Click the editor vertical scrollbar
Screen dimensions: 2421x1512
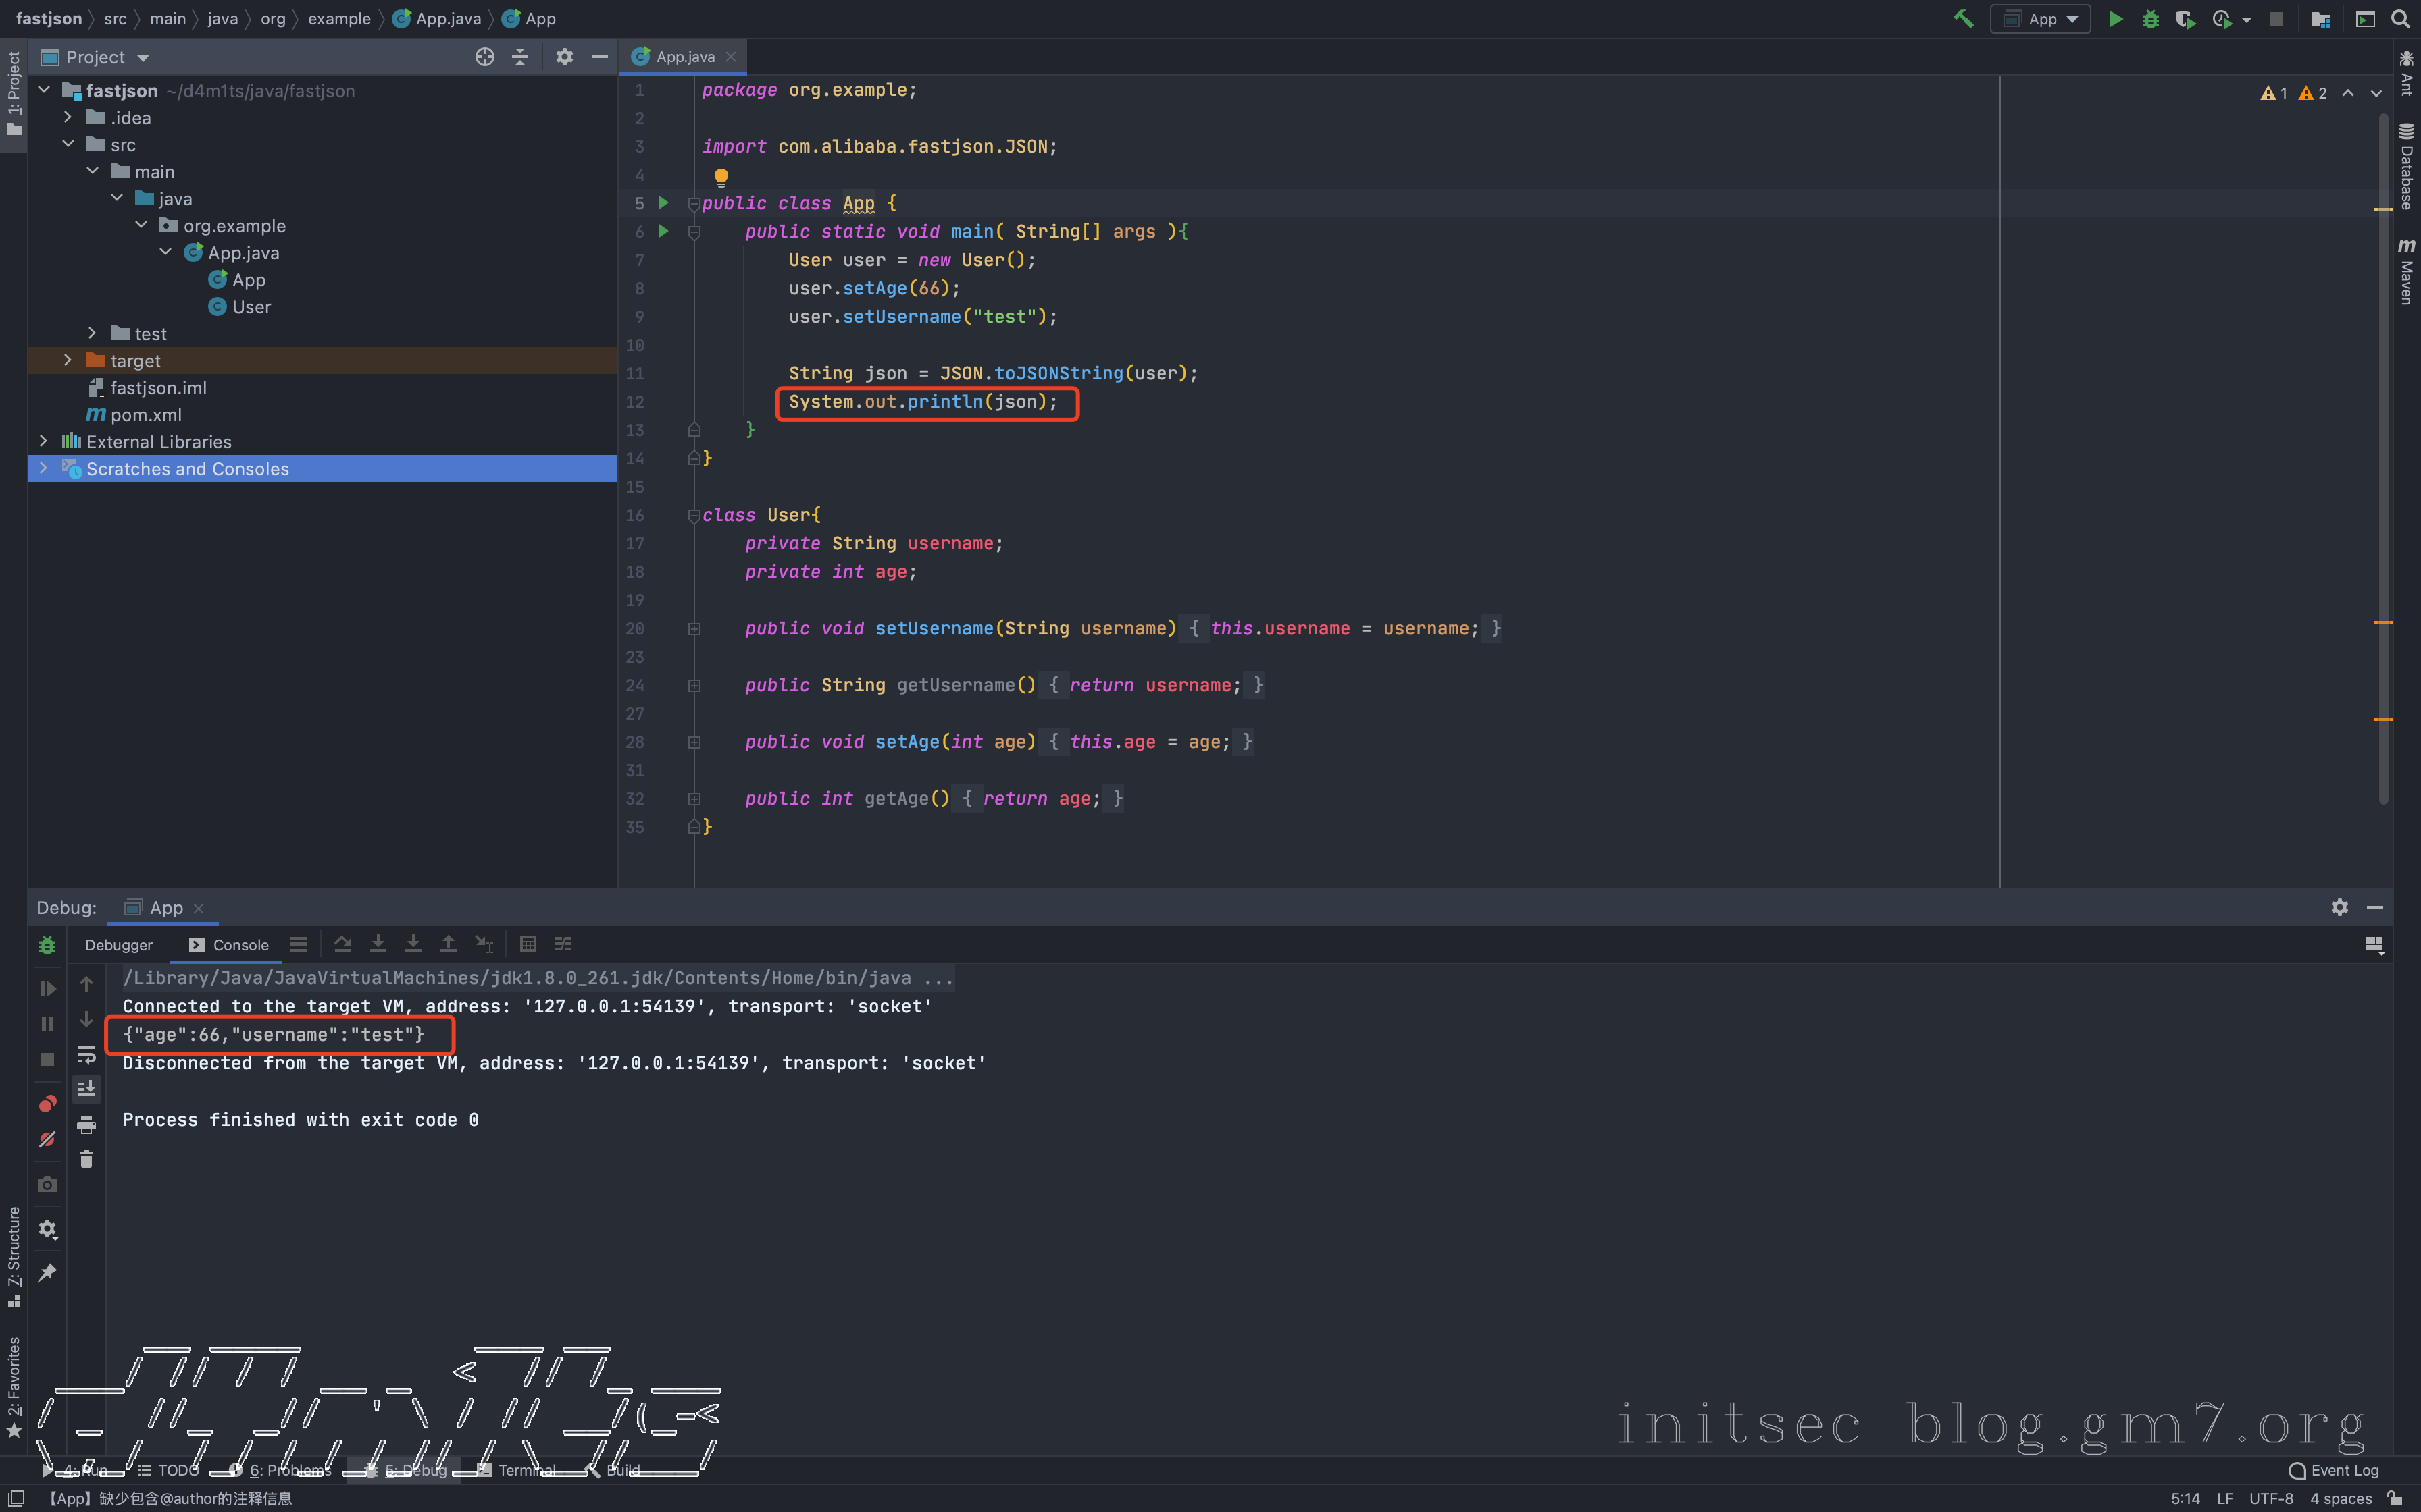click(2383, 450)
